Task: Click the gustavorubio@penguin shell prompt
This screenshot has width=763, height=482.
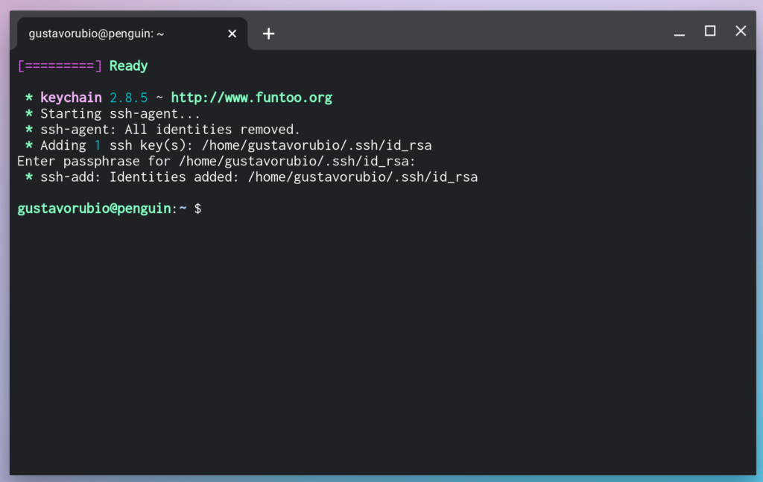Action: coord(110,209)
